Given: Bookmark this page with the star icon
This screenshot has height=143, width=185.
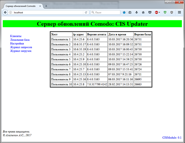Looking at the screenshot, I should click(x=124, y=12).
